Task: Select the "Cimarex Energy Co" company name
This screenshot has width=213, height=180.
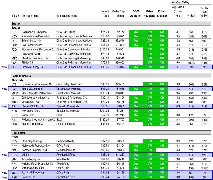Action: [x=32, y=67]
